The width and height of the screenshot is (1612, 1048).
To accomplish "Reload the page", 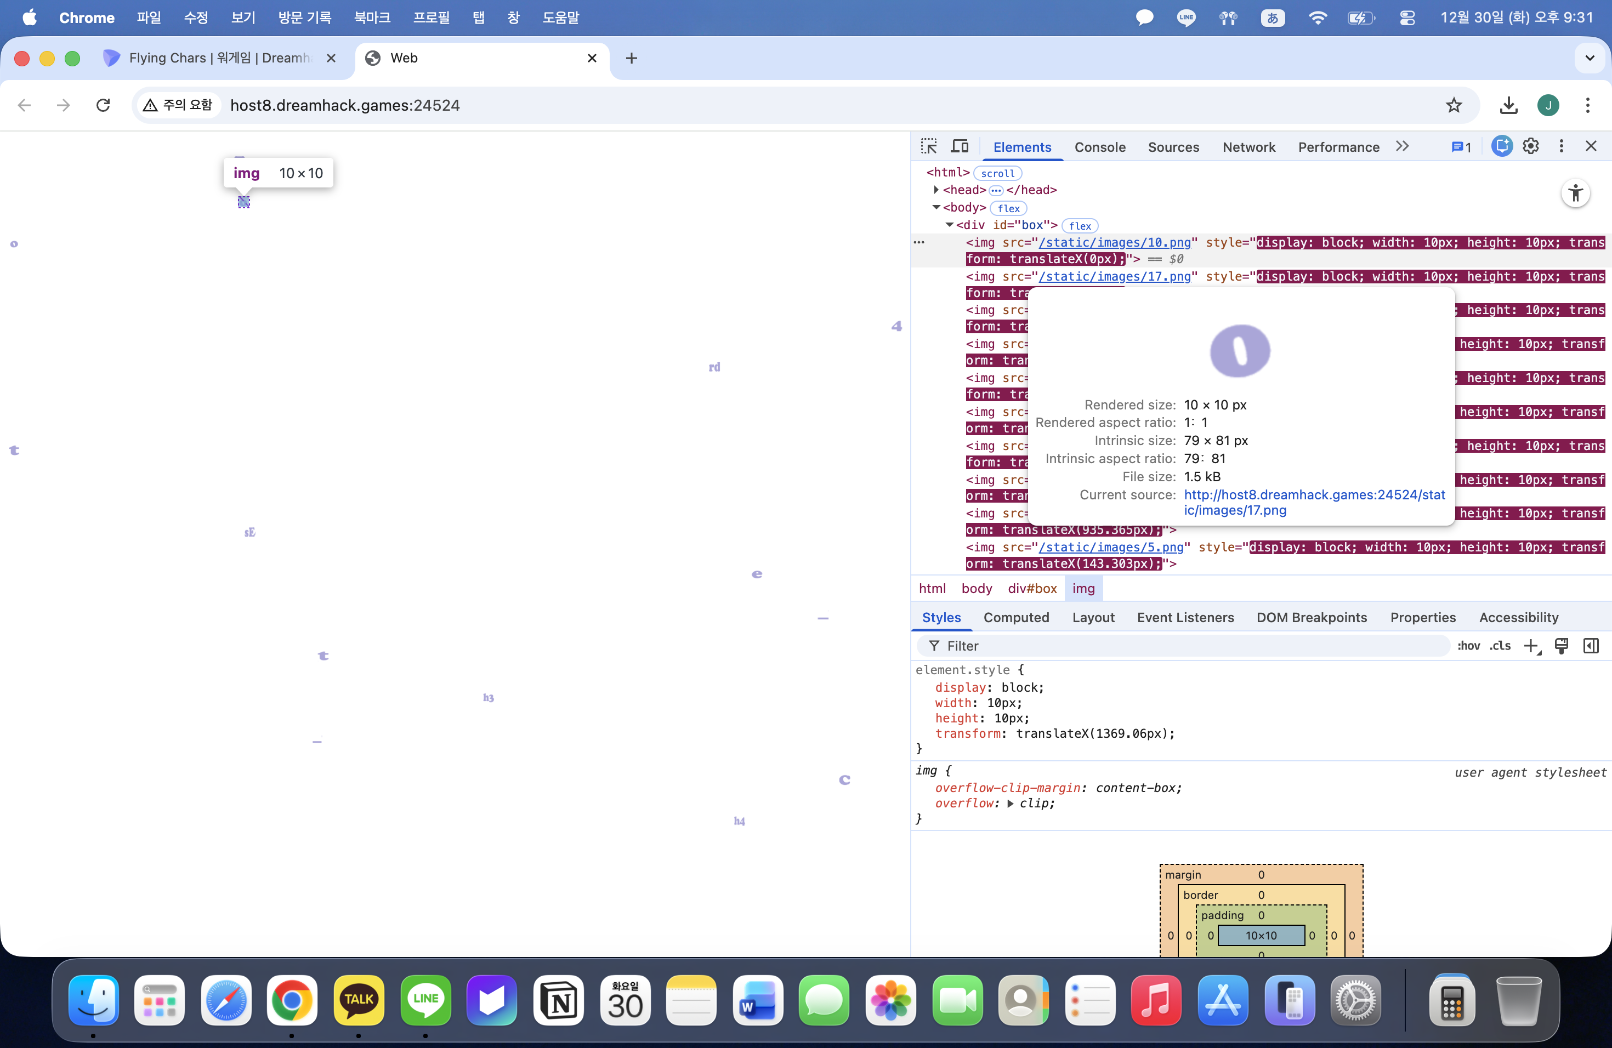I will 103,105.
